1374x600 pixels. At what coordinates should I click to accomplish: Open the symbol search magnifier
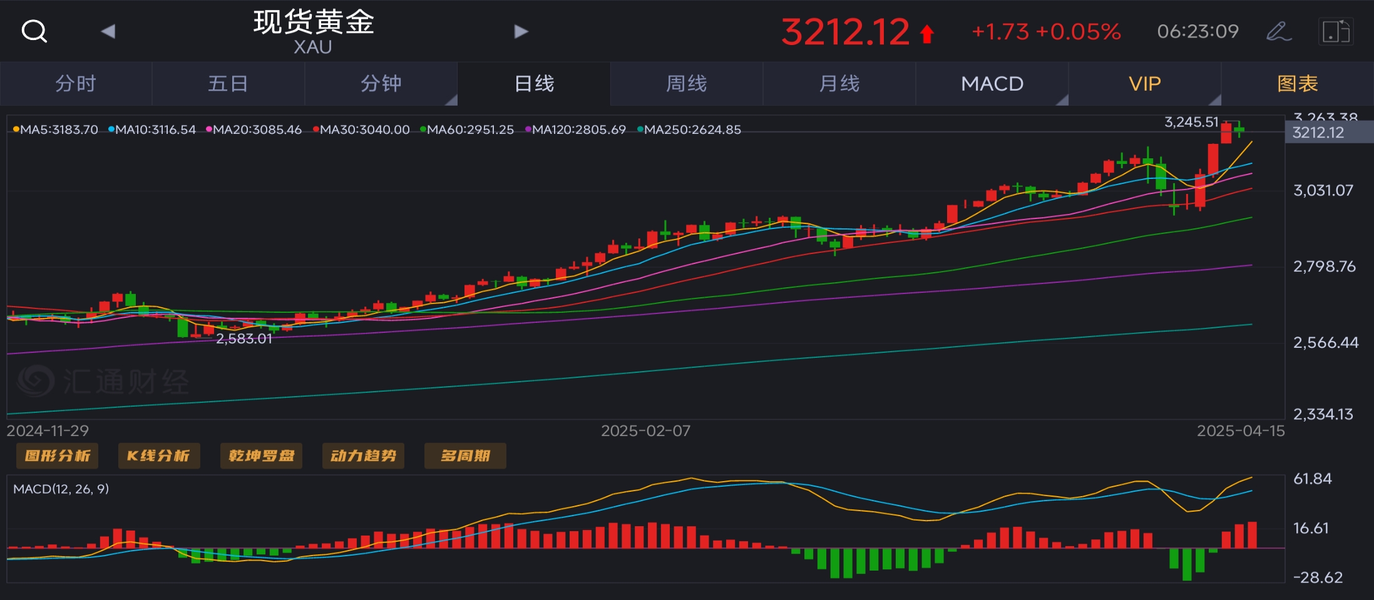[34, 31]
